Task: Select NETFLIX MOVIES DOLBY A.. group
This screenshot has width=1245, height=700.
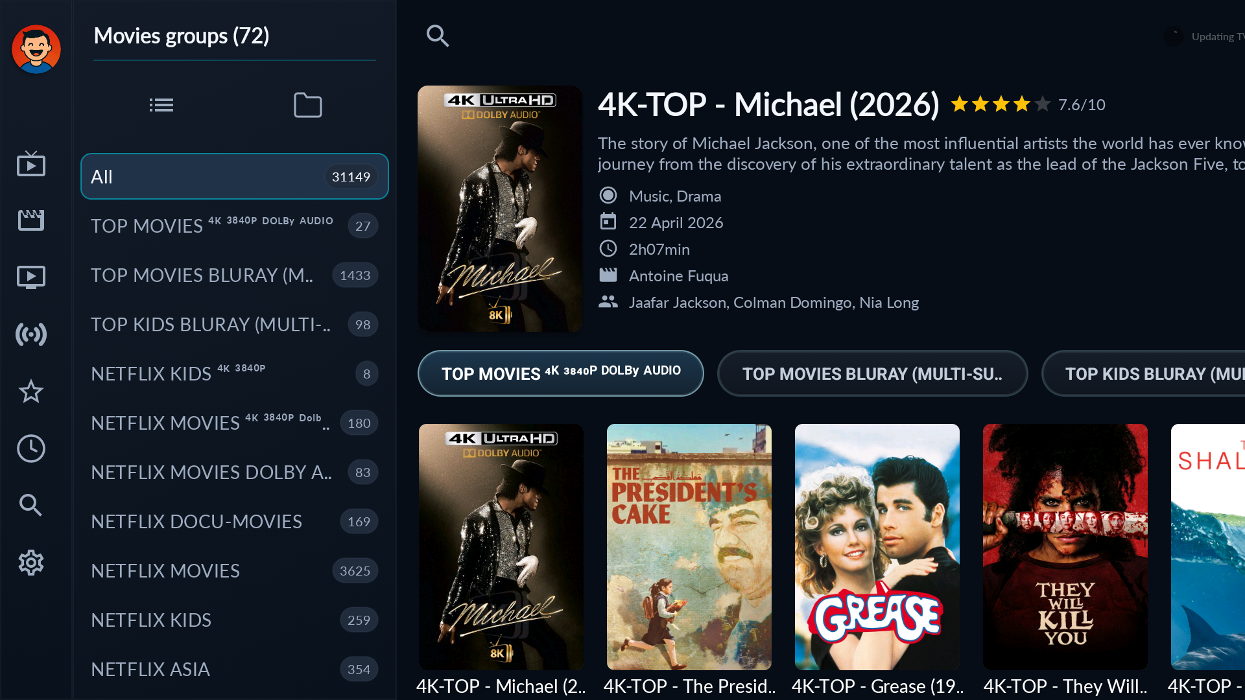Action: (x=235, y=472)
